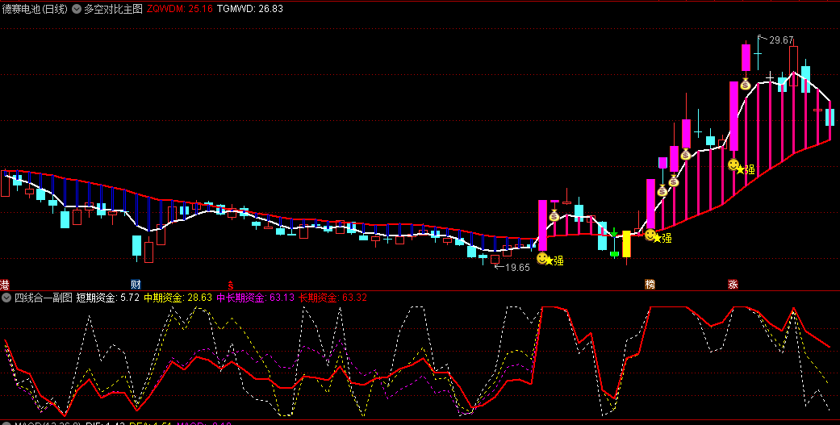Click the 港 event marker icon
This screenshot has width=840, height=425.
pyautogui.click(x=5, y=284)
